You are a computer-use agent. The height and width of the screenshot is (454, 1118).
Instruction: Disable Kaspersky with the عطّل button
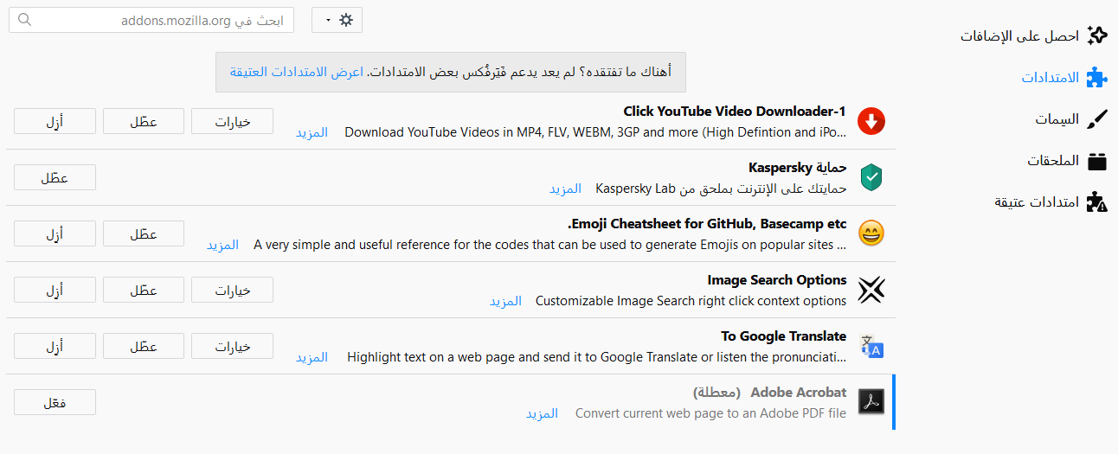(55, 177)
